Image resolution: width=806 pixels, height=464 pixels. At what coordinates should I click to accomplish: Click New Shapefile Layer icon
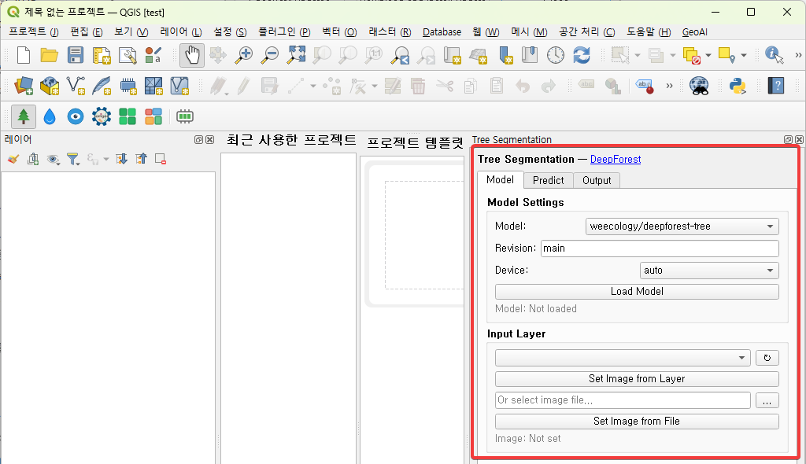(76, 86)
